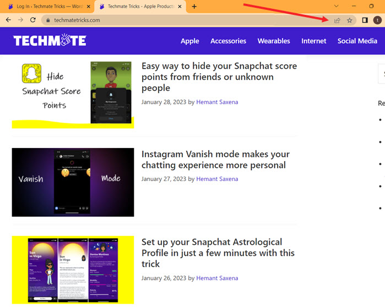Open the tab search chevron
The image size is (385, 307).
coord(337,6)
